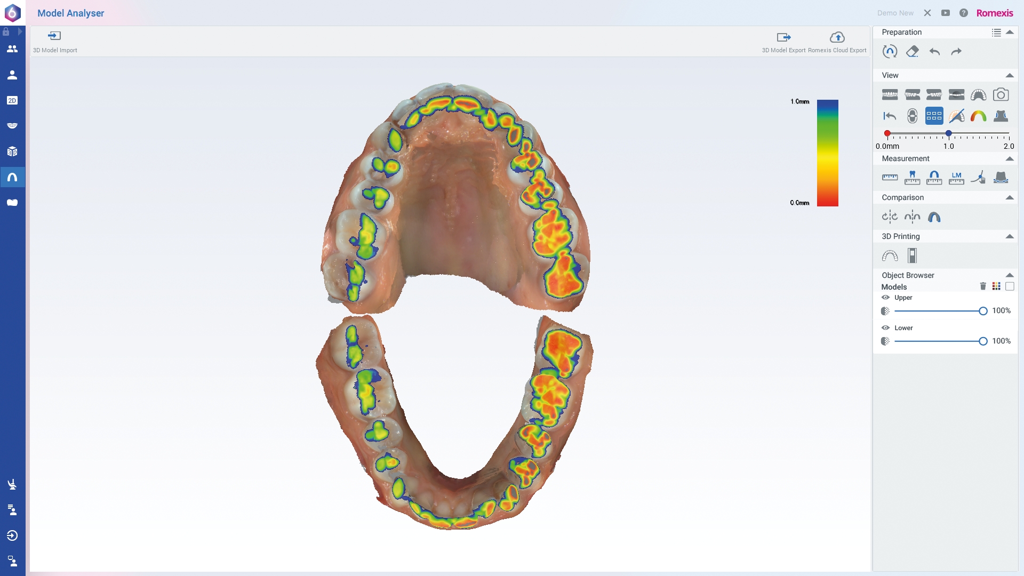Hide the Lower model with eye icon
The width and height of the screenshot is (1024, 576).
click(885, 328)
